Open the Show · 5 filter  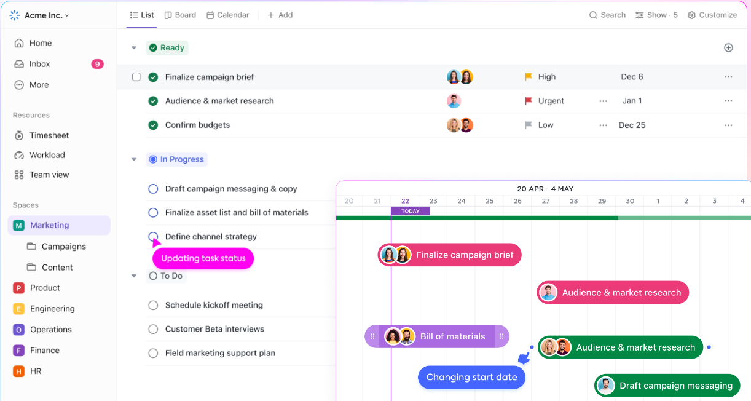(656, 14)
